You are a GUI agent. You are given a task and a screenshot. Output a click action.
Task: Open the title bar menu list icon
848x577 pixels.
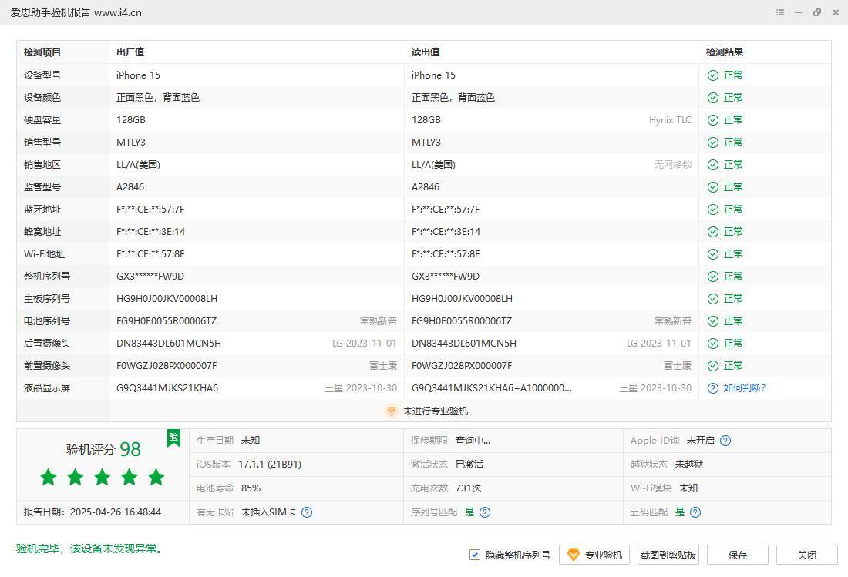point(780,12)
